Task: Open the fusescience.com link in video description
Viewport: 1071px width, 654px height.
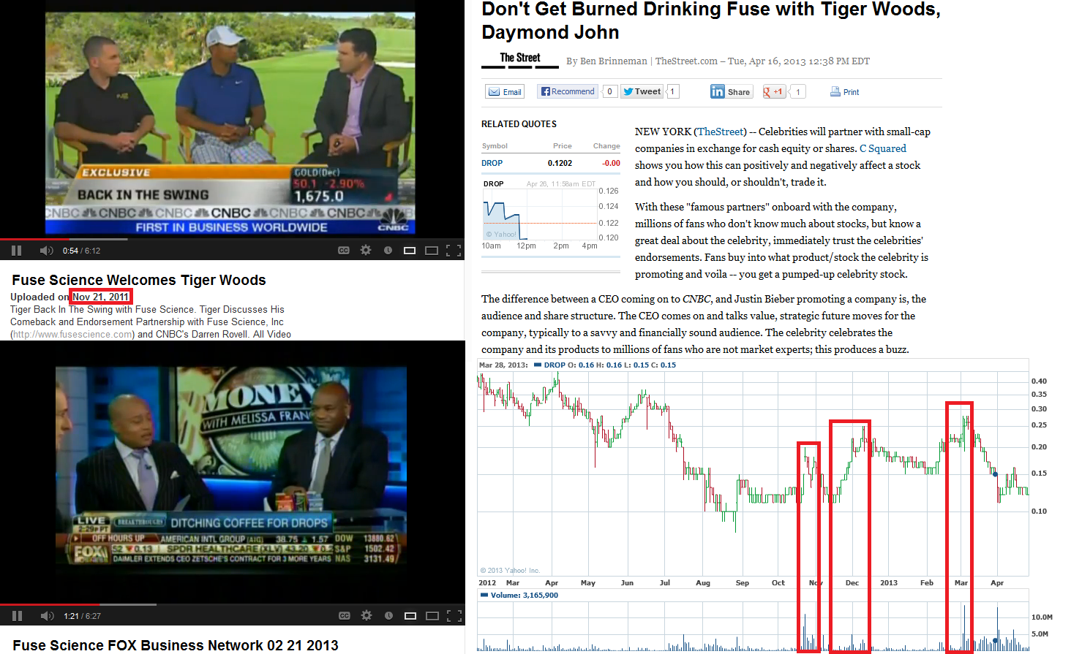Action: pos(72,334)
